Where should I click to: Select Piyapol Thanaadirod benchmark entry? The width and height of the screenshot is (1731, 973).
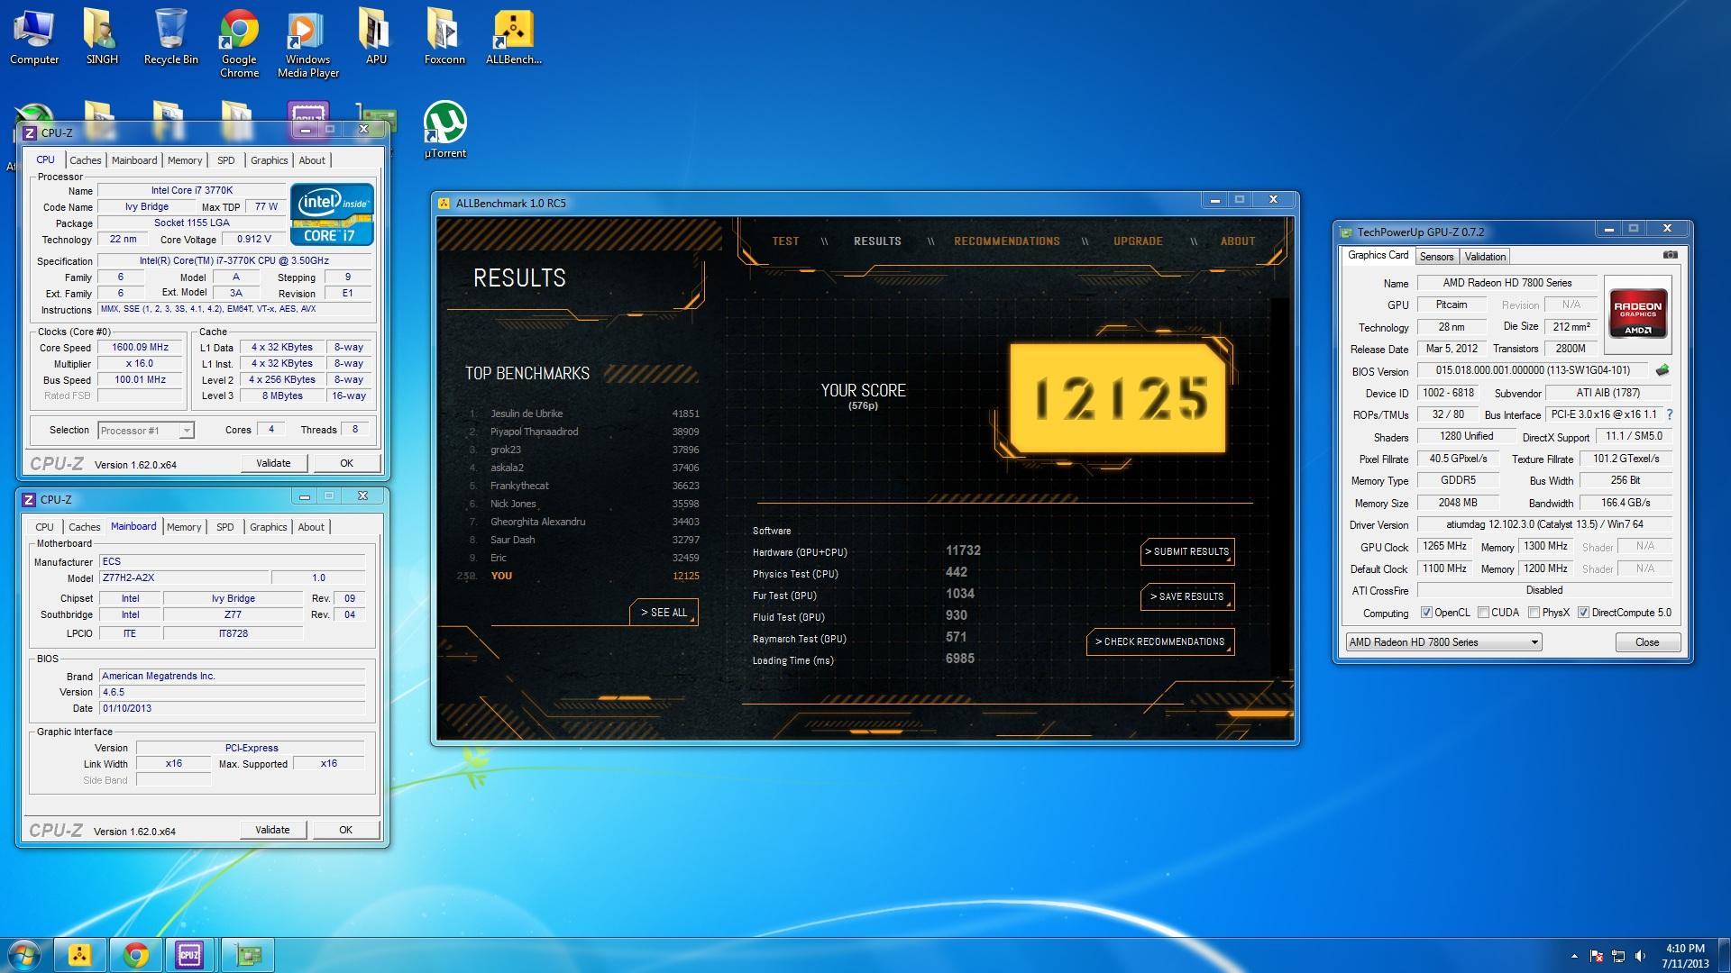583,432
